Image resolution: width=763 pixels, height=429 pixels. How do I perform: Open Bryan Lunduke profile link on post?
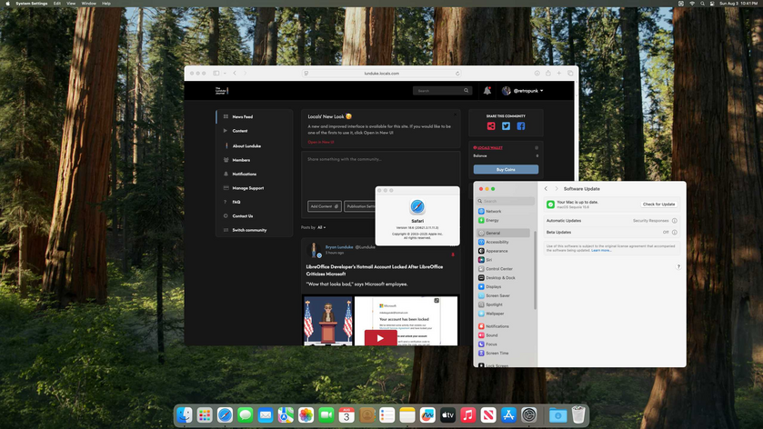339,247
